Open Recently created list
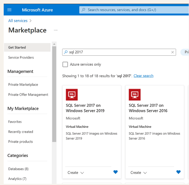 [x=20, y=132]
